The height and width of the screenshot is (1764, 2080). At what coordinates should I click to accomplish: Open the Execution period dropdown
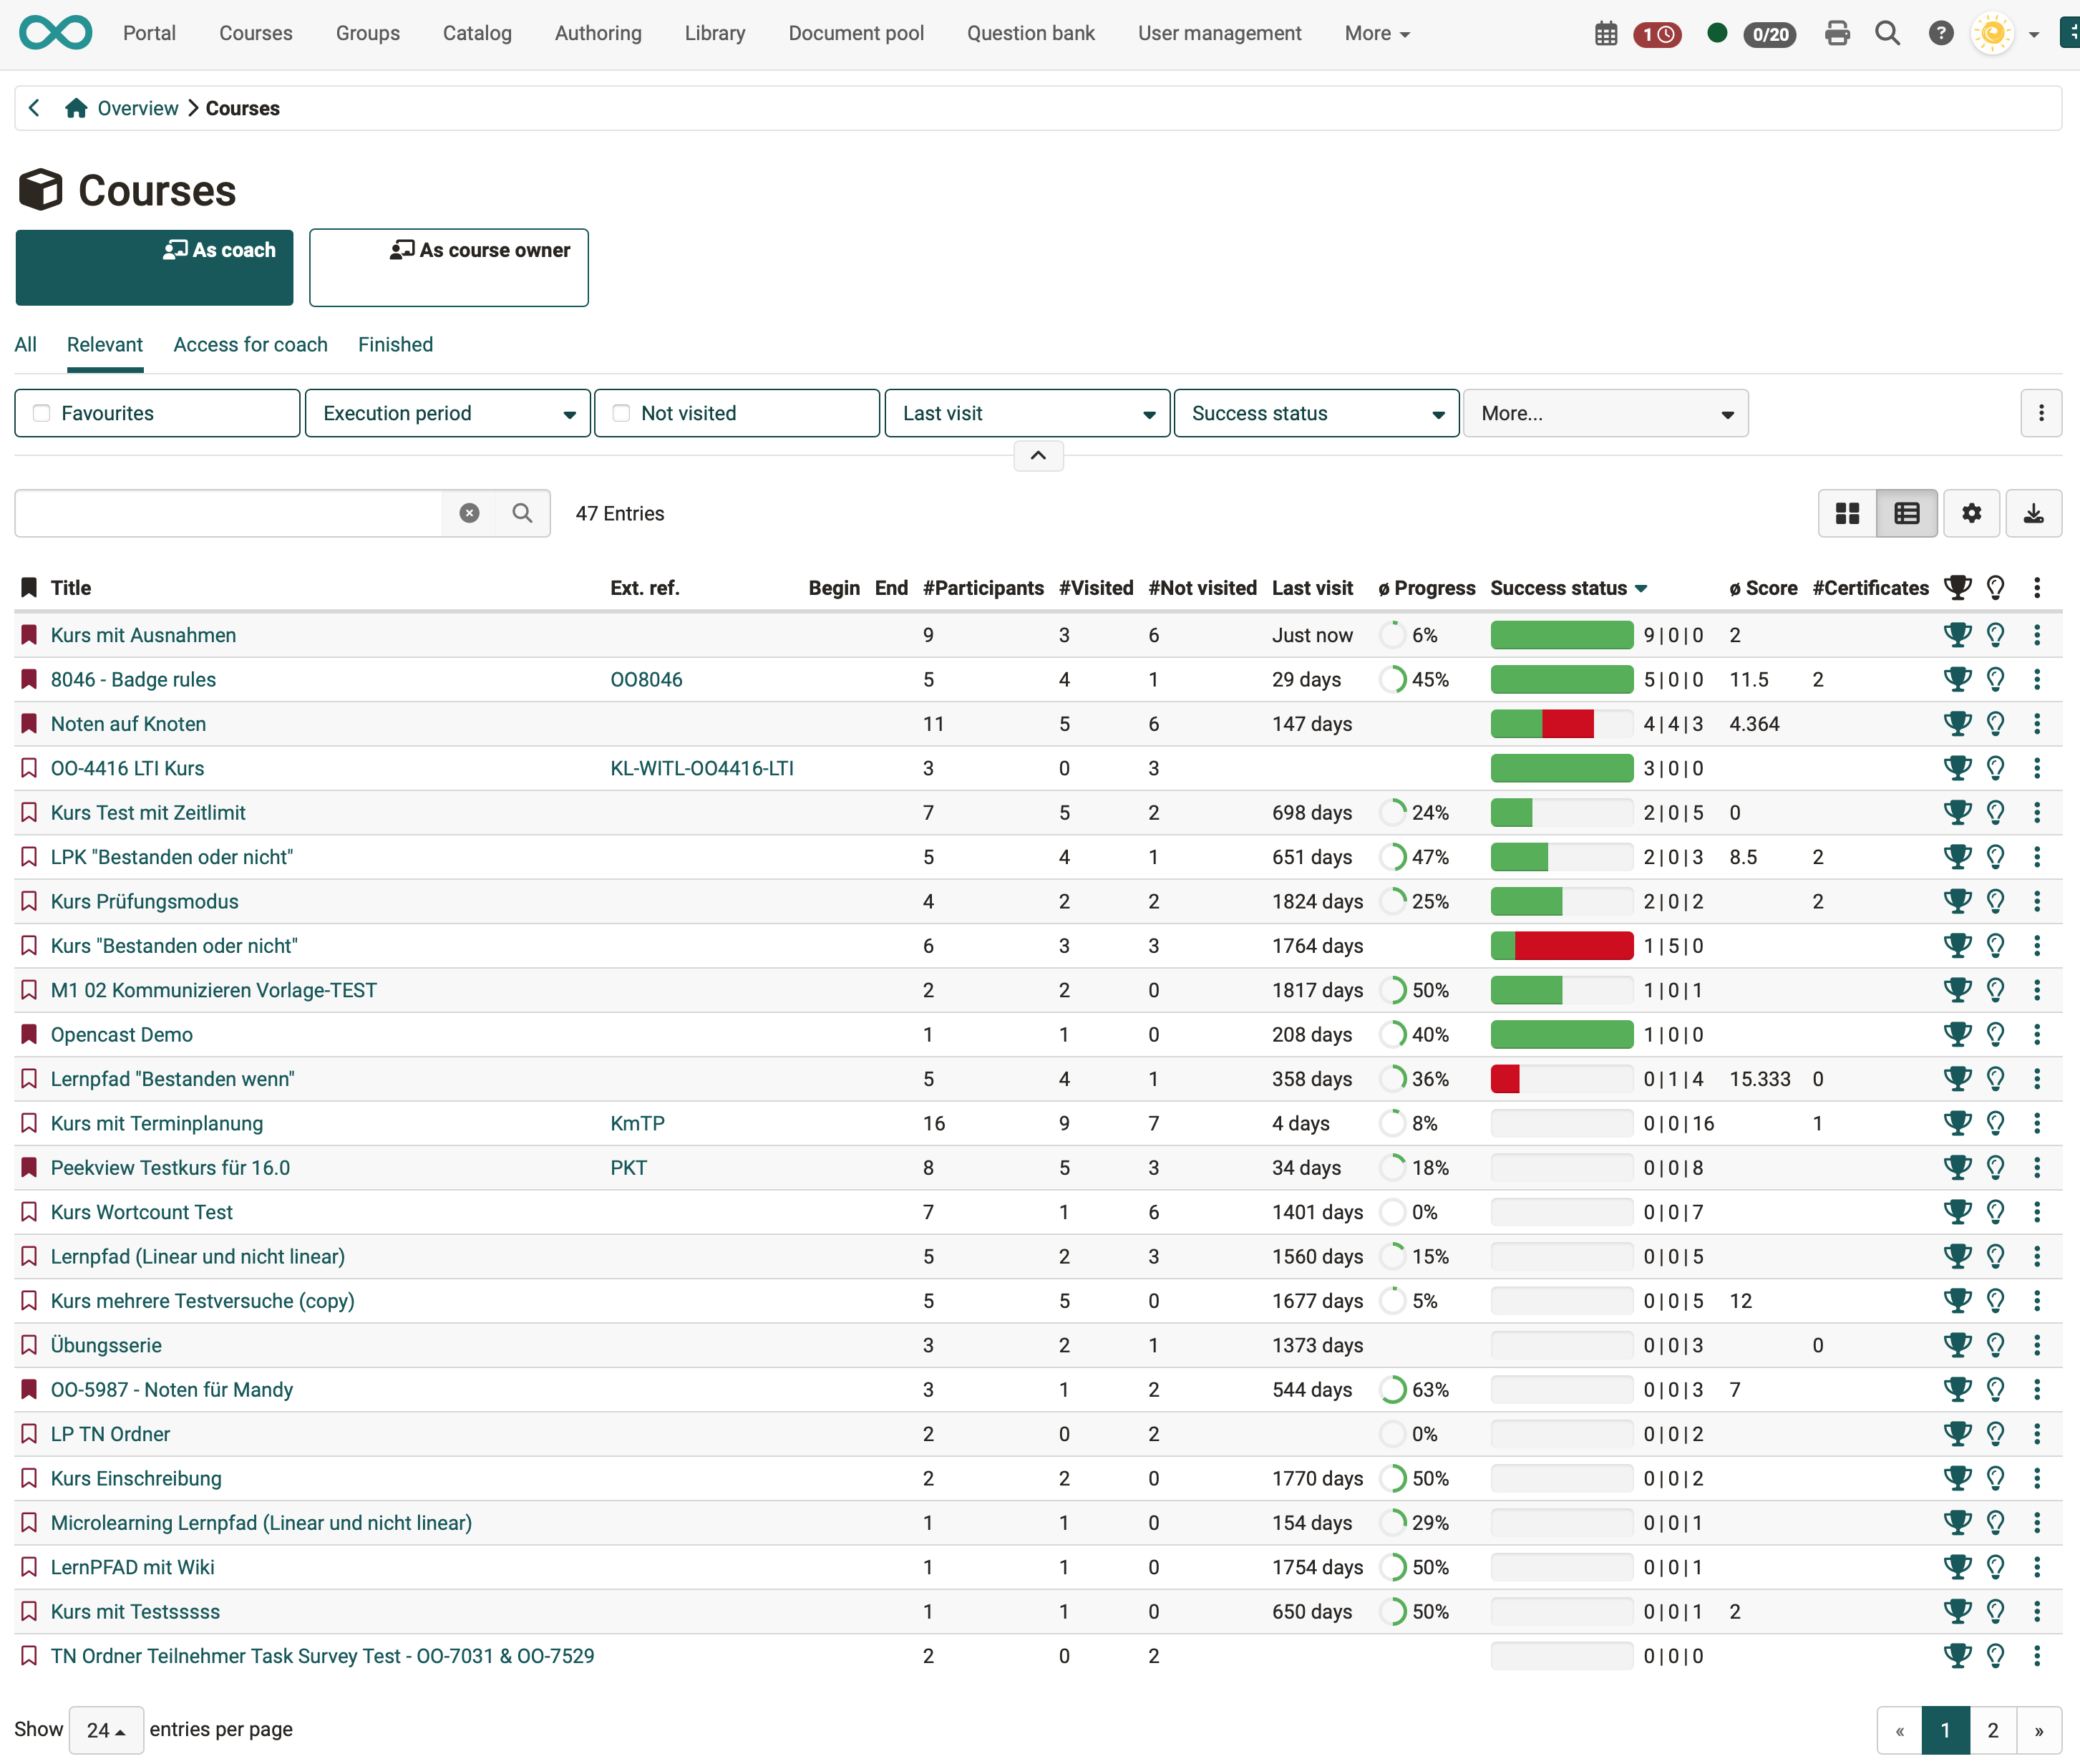pyautogui.click(x=447, y=412)
